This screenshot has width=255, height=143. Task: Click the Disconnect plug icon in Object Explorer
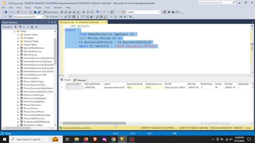pos(20,27)
